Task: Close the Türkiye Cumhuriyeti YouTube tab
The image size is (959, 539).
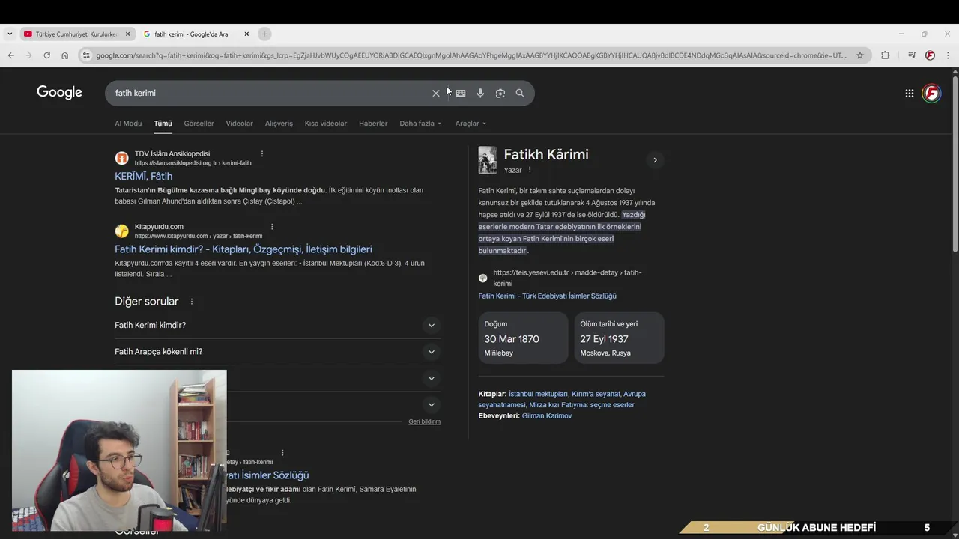Action: [127, 34]
